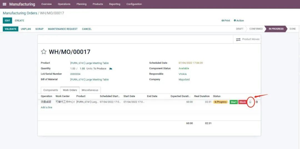Go back to Manufacturing Orders breadcrumb
The width and height of the screenshot is (300, 149).
click(20, 13)
